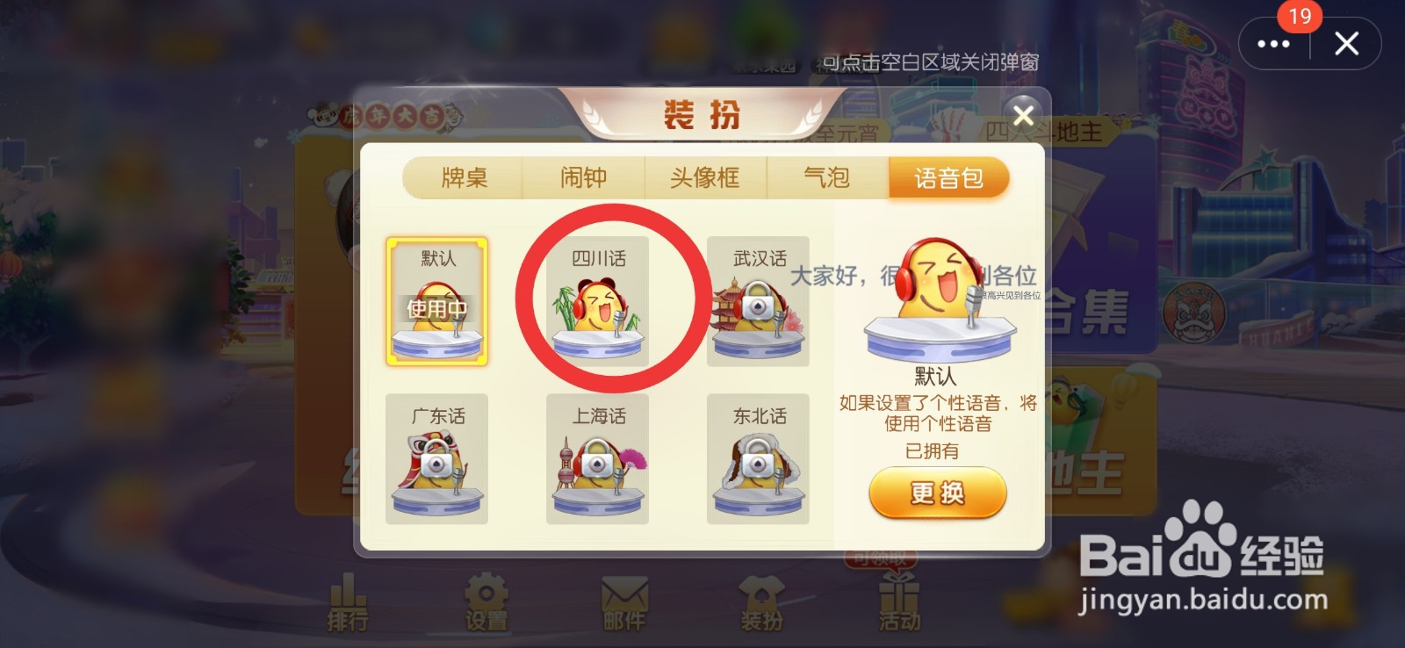Image resolution: width=1405 pixels, height=648 pixels.
Task: Open the 头像框 tab
Action: pyautogui.click(x=705, y=178)
